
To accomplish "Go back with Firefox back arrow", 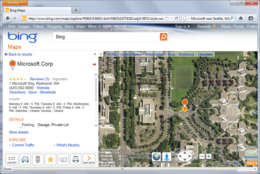I will [8, 18].
